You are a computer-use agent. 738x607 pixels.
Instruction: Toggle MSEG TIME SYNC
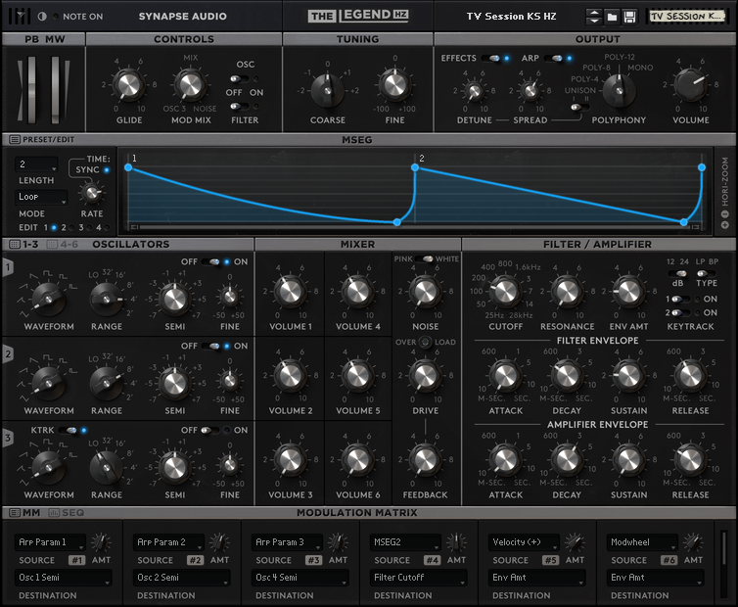point(107,170)
